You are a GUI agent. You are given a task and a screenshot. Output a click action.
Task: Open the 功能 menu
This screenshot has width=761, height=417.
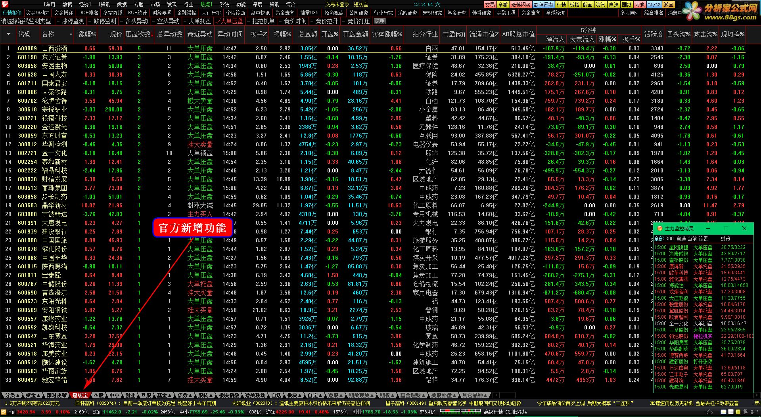click(x=241, y=4)
